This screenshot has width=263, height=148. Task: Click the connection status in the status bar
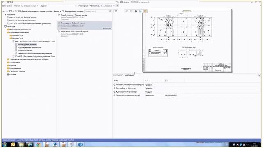click(x=9, y=140)
